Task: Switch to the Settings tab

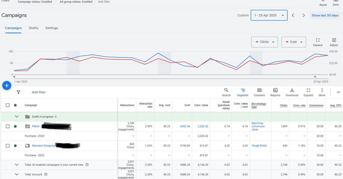Action: 52,28
